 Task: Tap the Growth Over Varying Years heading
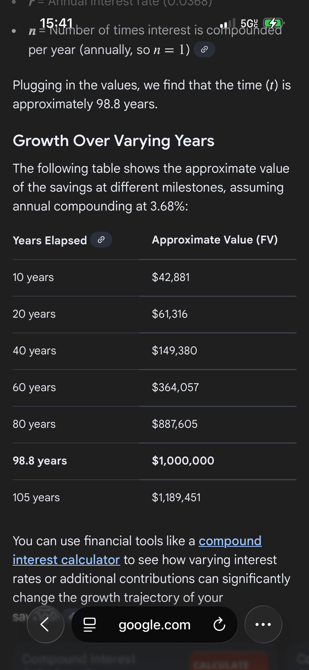113,141
